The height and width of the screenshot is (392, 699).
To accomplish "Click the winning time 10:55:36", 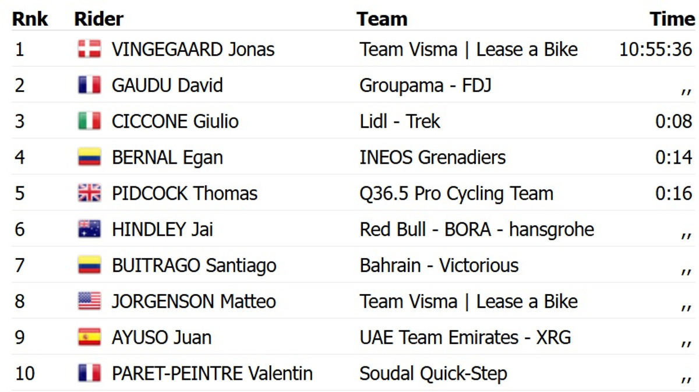I will pyautogui.click(x=655, y=49).
